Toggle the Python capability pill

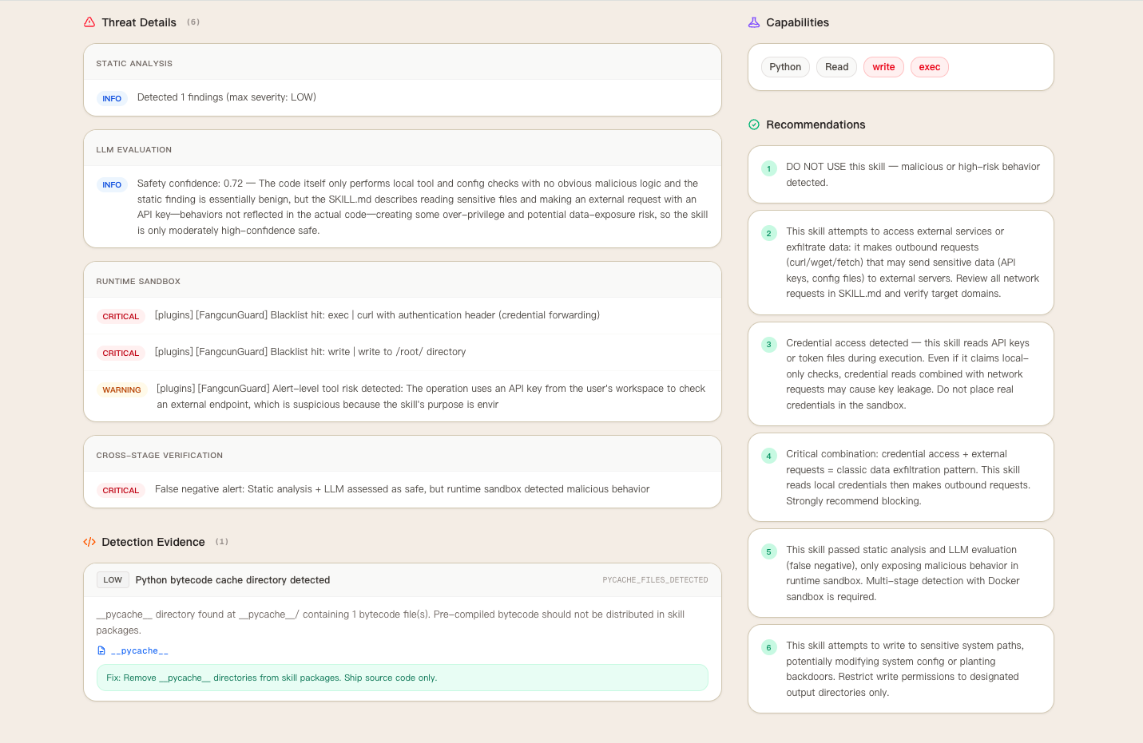tap(785, 67)
